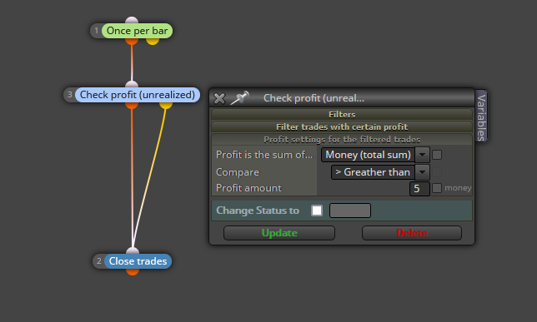
Task: Click top input connector of Close trades
Action: [x=133, y=250]
